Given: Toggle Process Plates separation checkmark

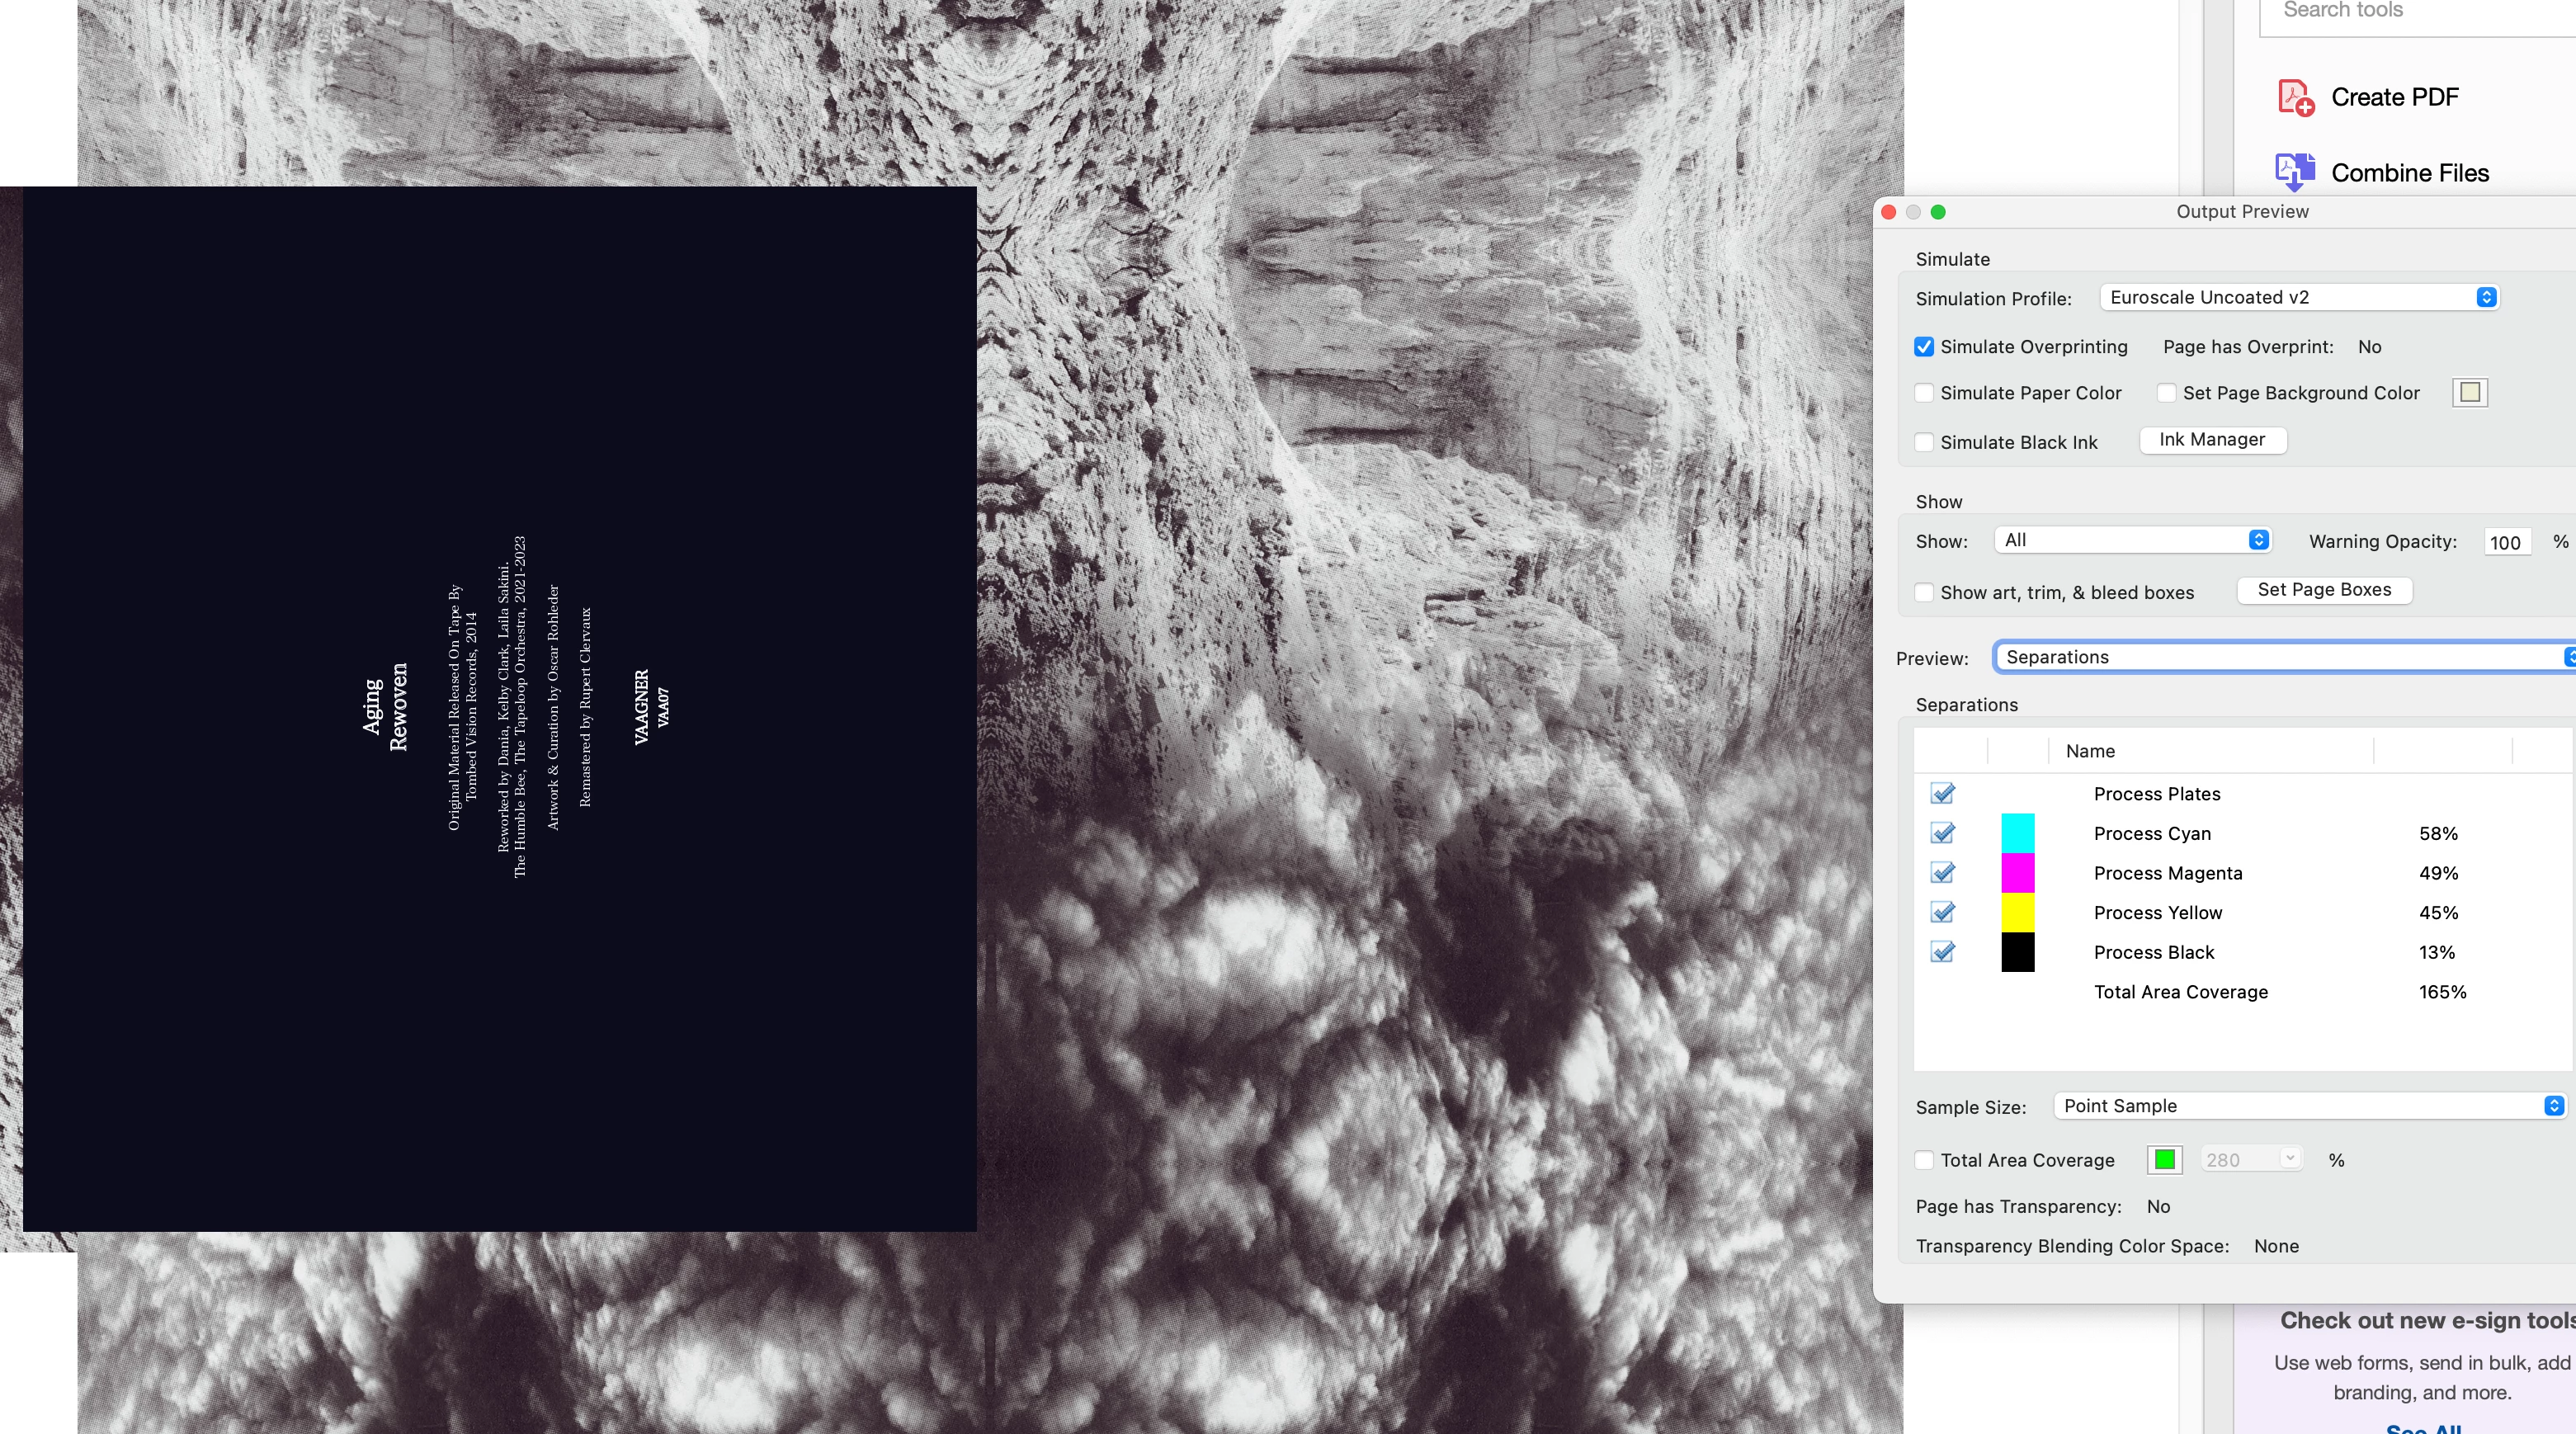Looking at the screenshot, I should coord(1942,793).
